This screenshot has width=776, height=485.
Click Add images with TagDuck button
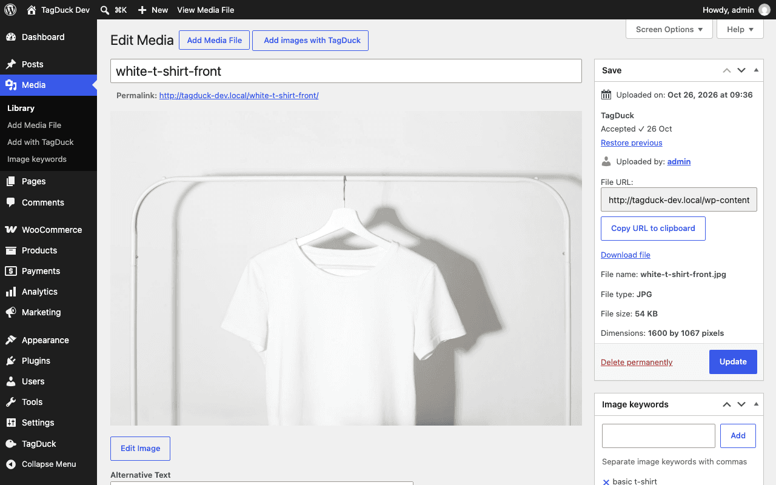point(310,41)
